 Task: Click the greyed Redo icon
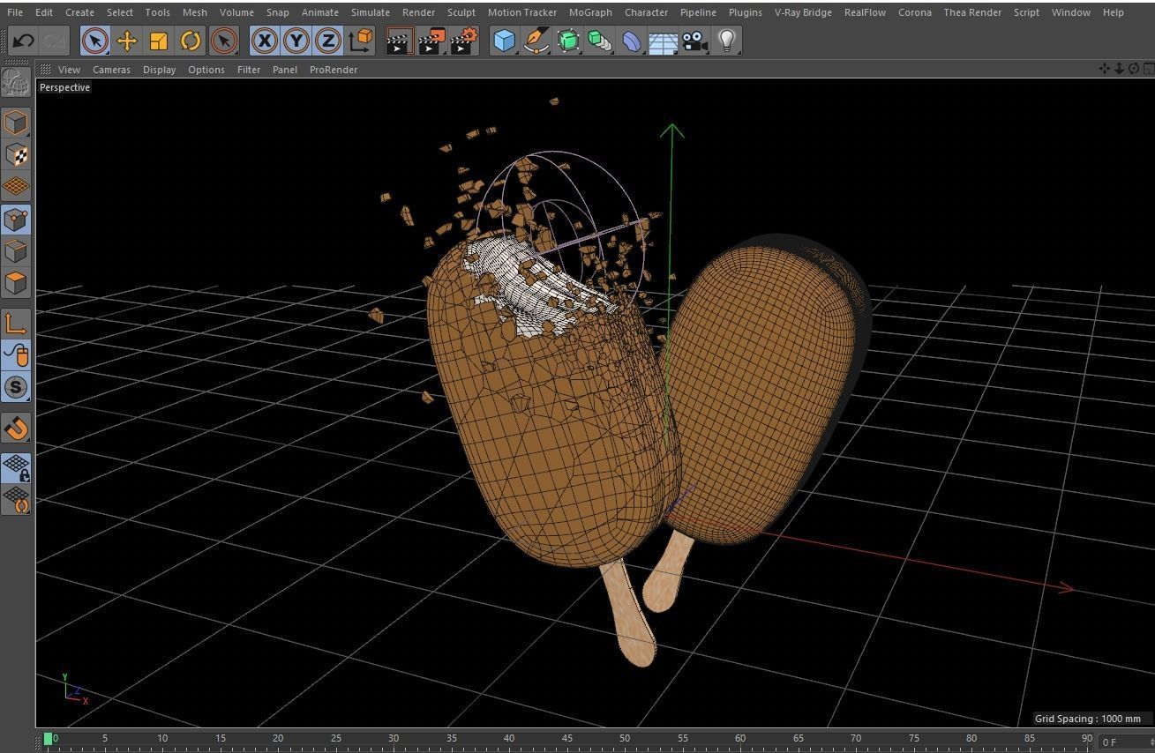54,41
